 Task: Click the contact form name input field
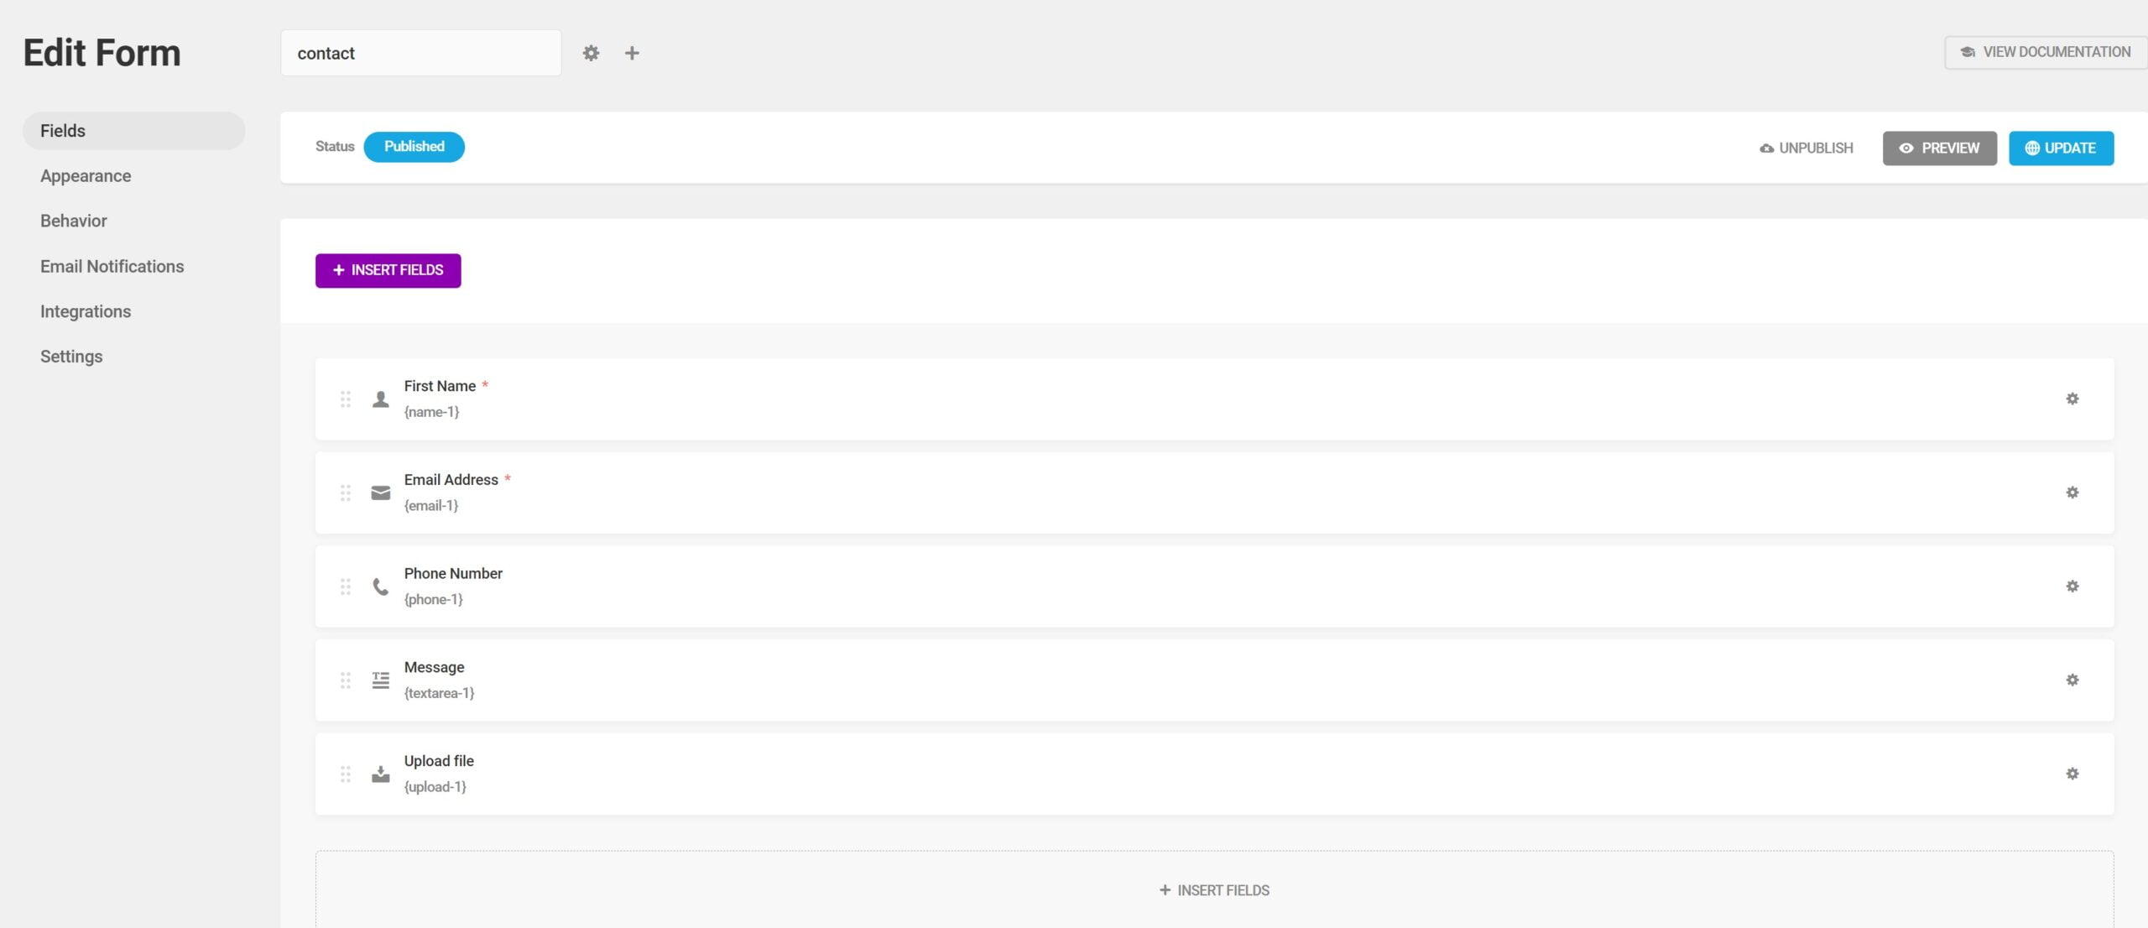coord(420,52)
